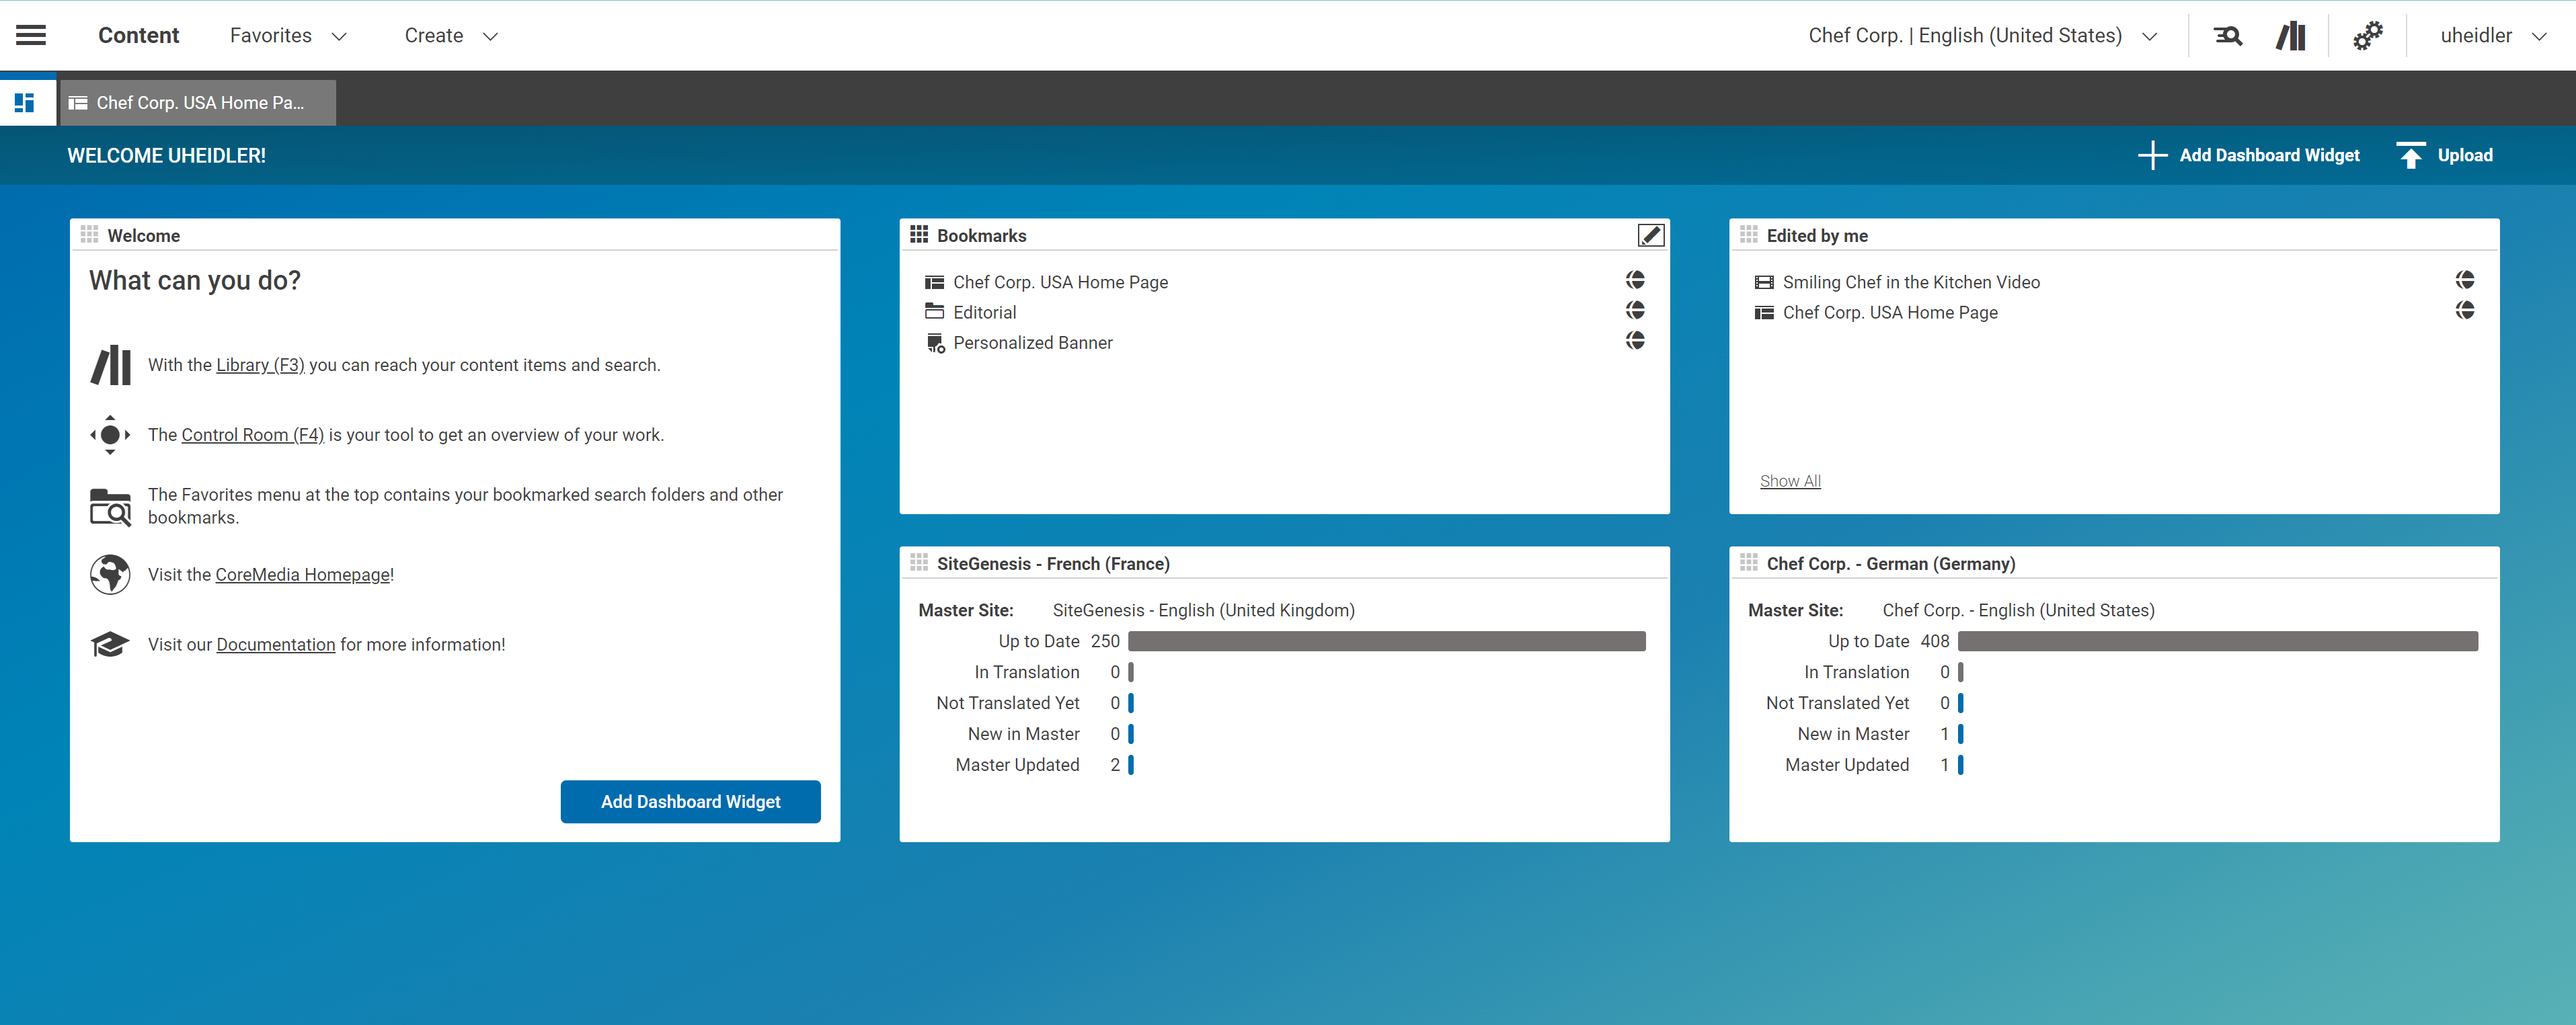
Task: Switch to Chef Corp. USA Home Pa... tab
Action: click(198, 103)
